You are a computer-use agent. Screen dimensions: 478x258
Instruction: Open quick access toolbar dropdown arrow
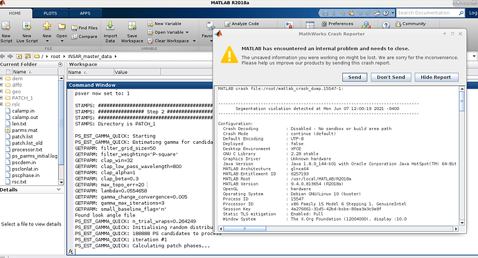click(x=393, y=12)
